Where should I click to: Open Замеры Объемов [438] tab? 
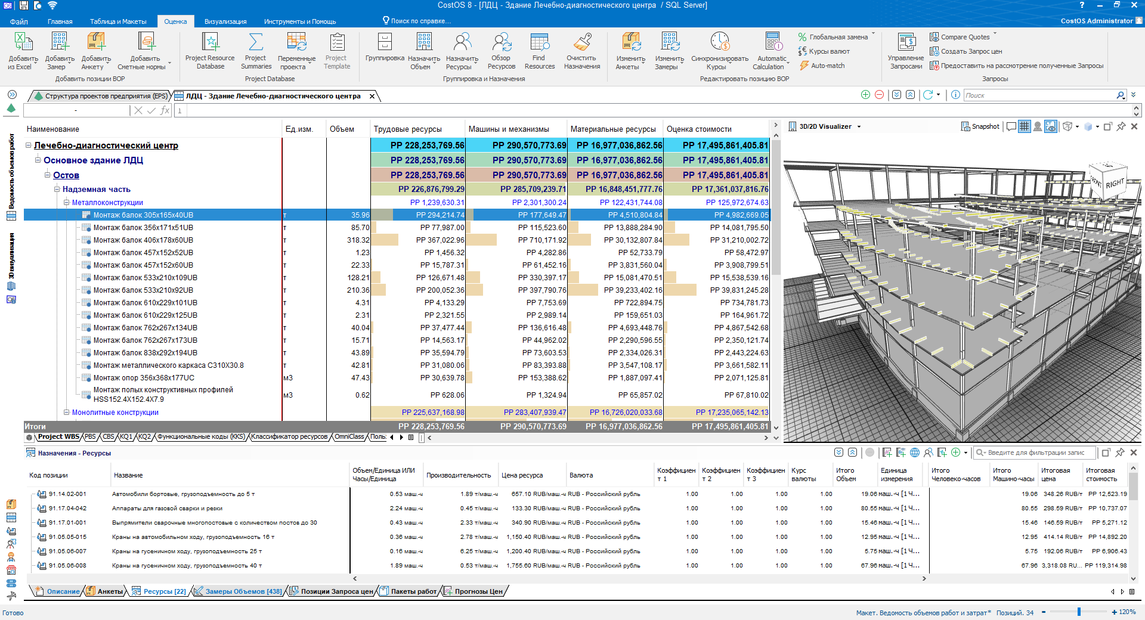coord(239,591)
